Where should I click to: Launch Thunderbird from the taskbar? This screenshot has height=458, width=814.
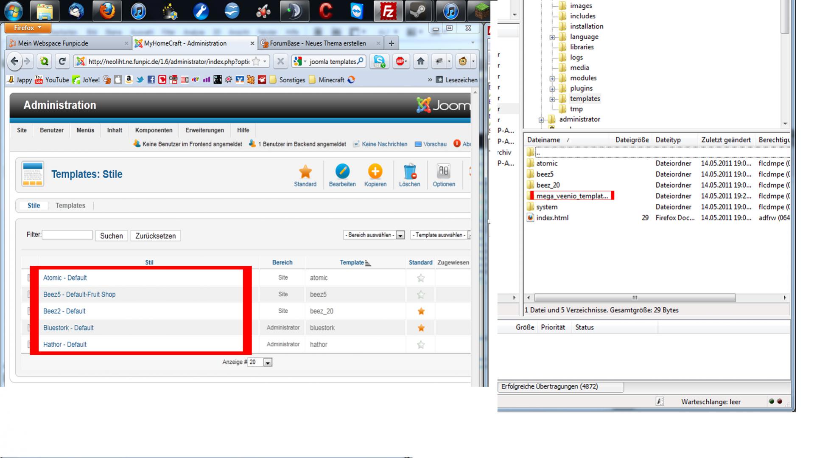(76, 11)
